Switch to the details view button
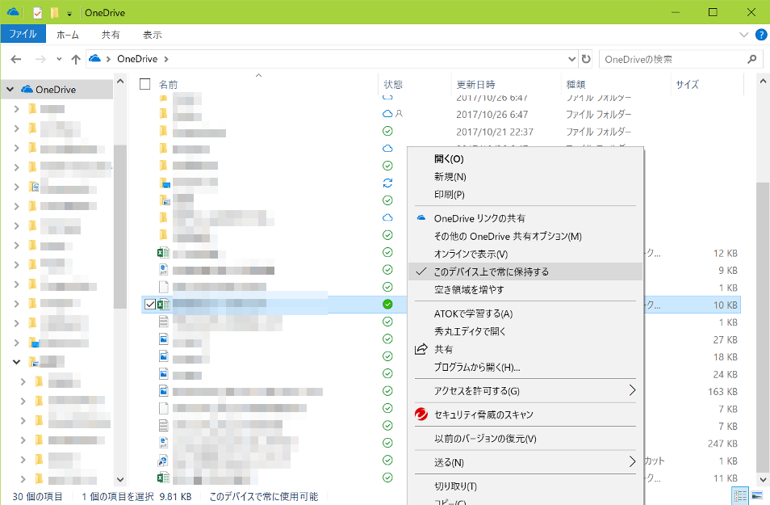The width and height of the screenshot is (770, 505). (x=740, y=495)
